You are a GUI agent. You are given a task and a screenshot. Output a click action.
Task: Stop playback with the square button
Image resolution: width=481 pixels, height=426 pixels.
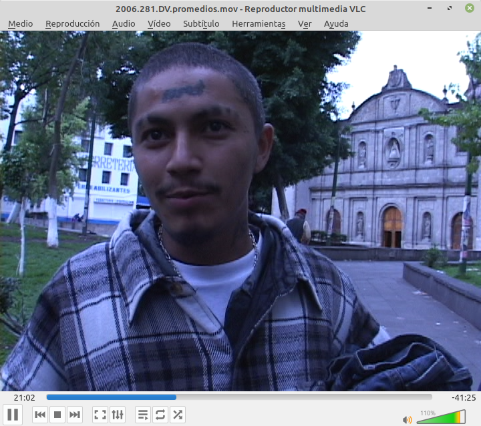point(57,415)
